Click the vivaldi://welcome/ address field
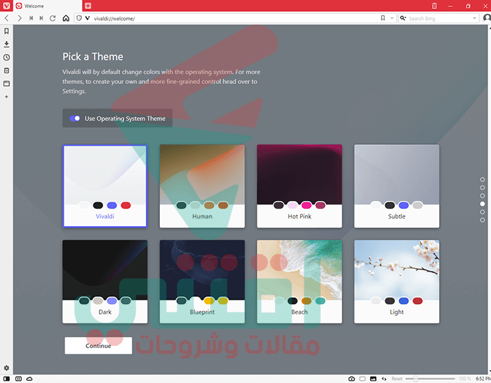491x383 pixels. pos(235,18)
